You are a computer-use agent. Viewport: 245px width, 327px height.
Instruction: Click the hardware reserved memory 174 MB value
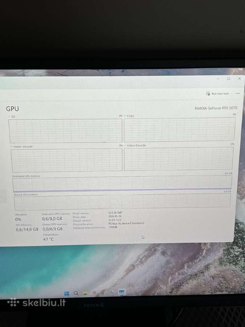click(x=113, y=227)
